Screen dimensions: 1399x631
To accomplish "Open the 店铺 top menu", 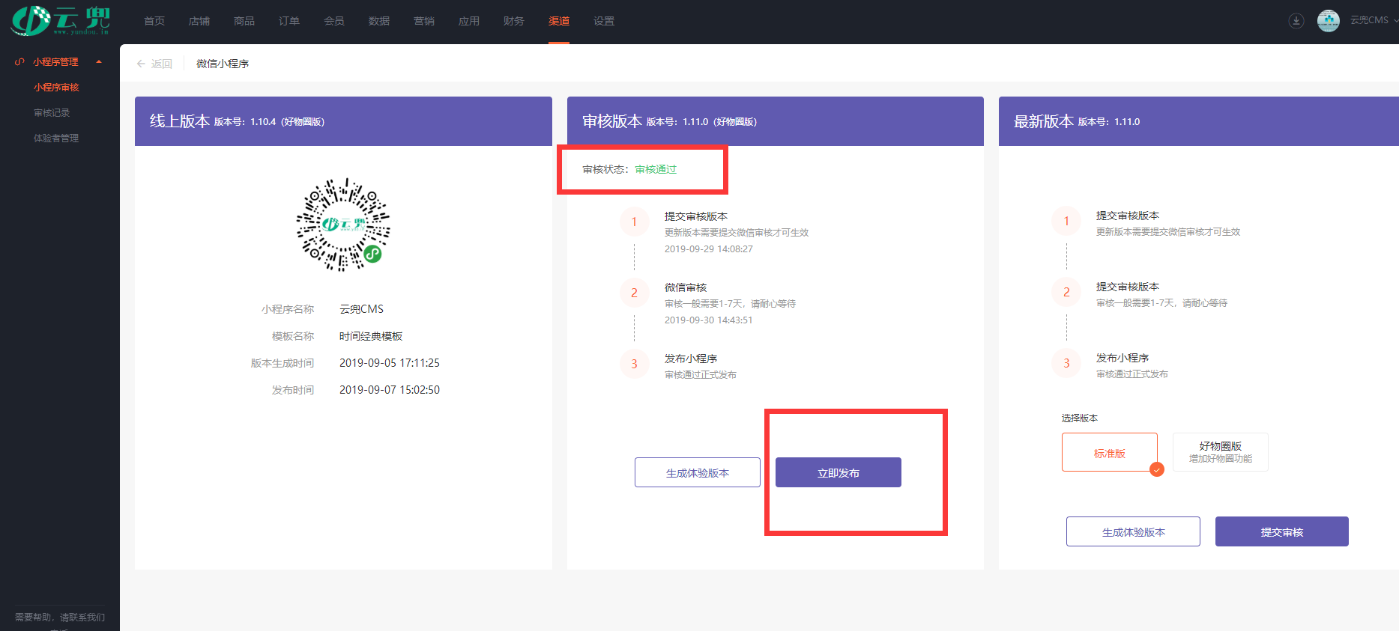I will click(x=199, y=21).
